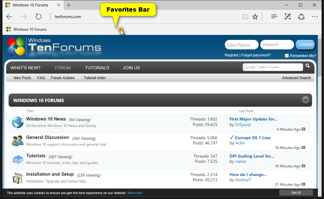Select FAQ in submenu
Viewport: 324px width, 199px height.
tap(41, 78)
